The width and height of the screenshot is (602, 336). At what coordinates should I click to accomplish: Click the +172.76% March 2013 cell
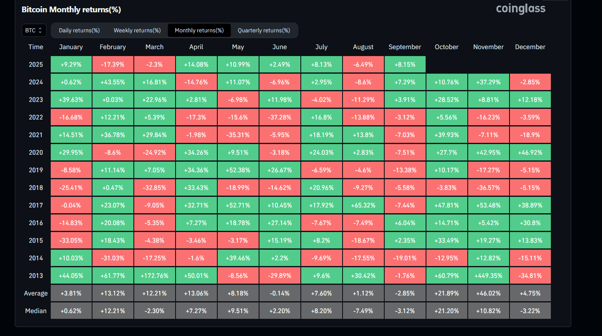click(x=154, y=276)
